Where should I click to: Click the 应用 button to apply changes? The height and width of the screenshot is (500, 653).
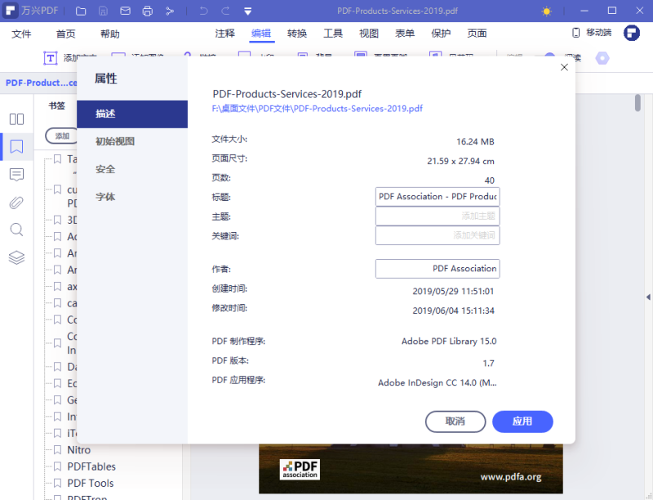coord(522,422)
